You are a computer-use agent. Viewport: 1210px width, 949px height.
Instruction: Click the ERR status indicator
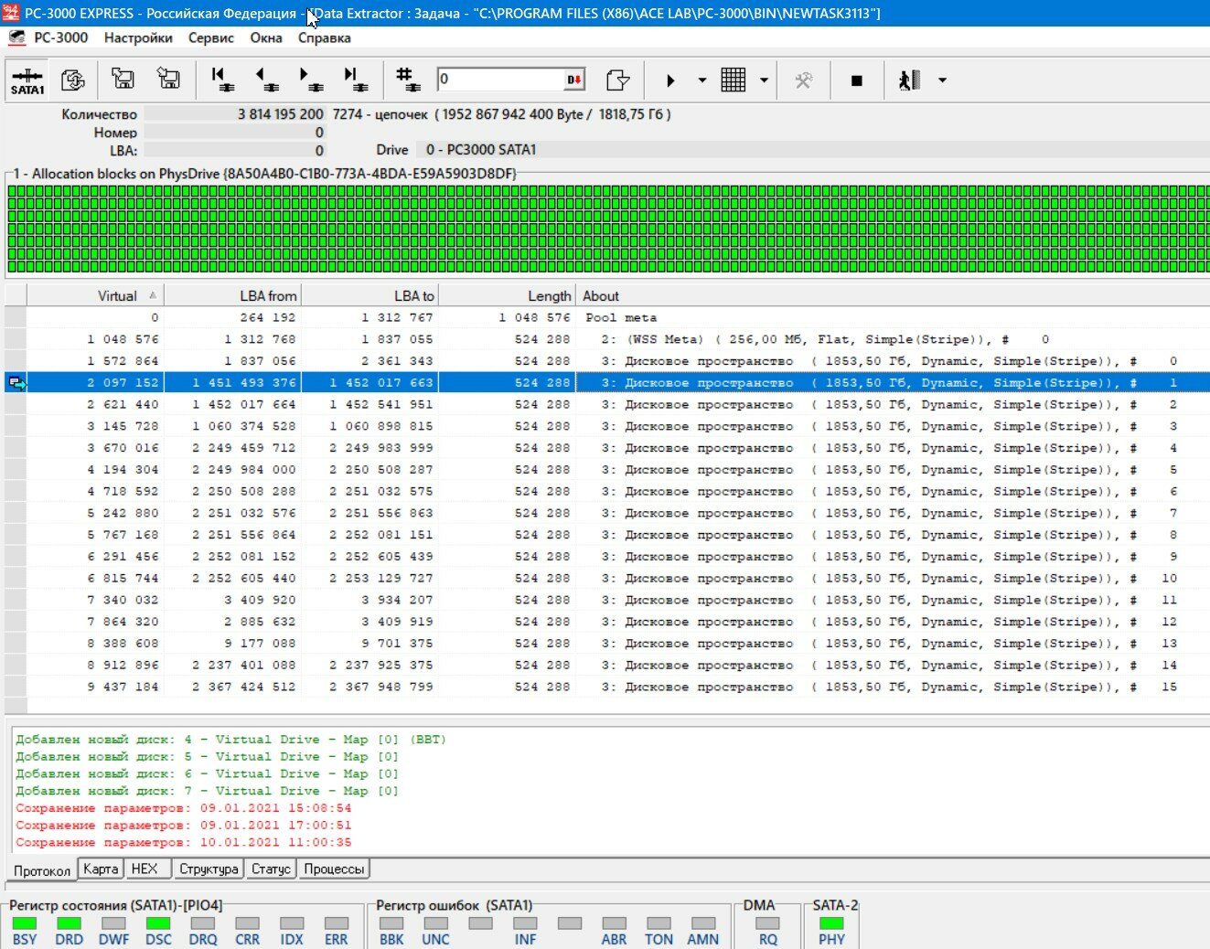coord(337,923)
